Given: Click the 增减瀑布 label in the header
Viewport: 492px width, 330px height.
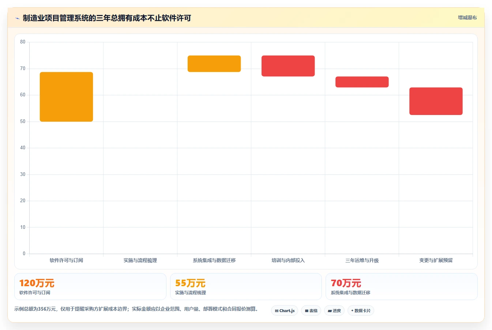Looking at the screenshot, I should 467,18.
